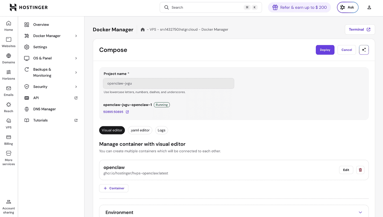Image resolution: width=383 pixels, height=217 pixels.
Task: Click the OS & Panel monitor icon
Action: [x=27, y=58]
